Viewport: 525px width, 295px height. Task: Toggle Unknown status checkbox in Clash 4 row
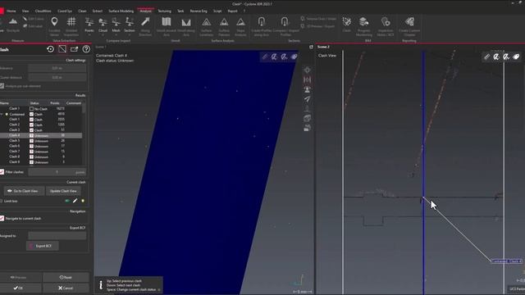pyautogui.click(x=31, y=135)
